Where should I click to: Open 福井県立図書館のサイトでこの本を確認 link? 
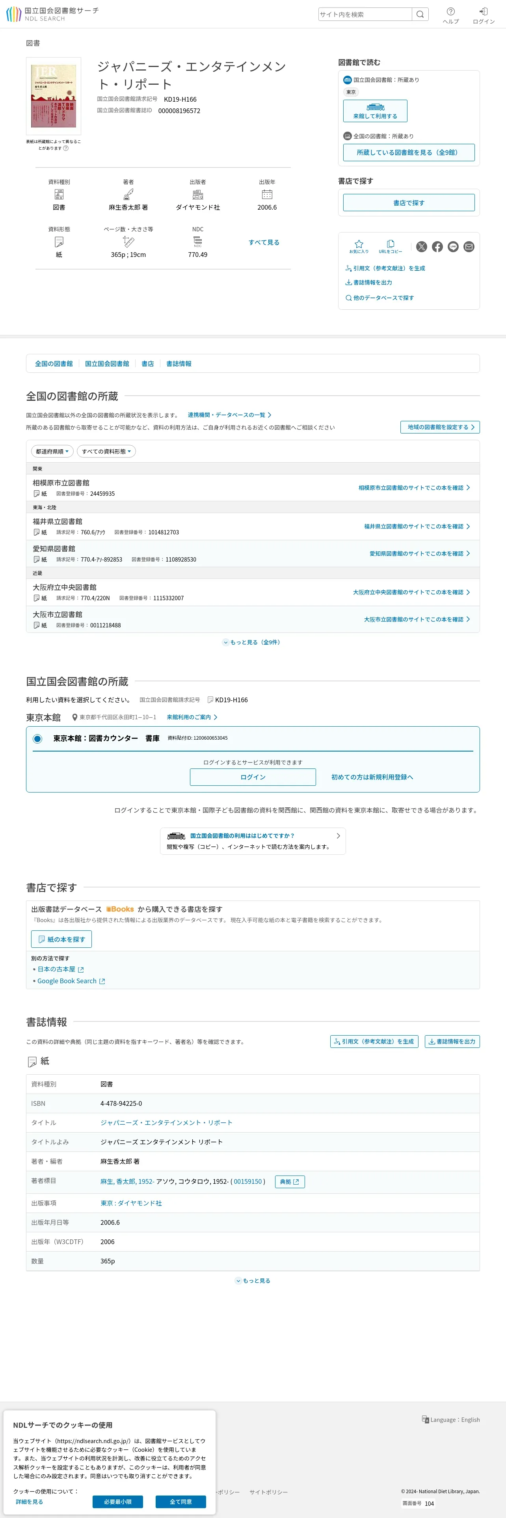417,526
